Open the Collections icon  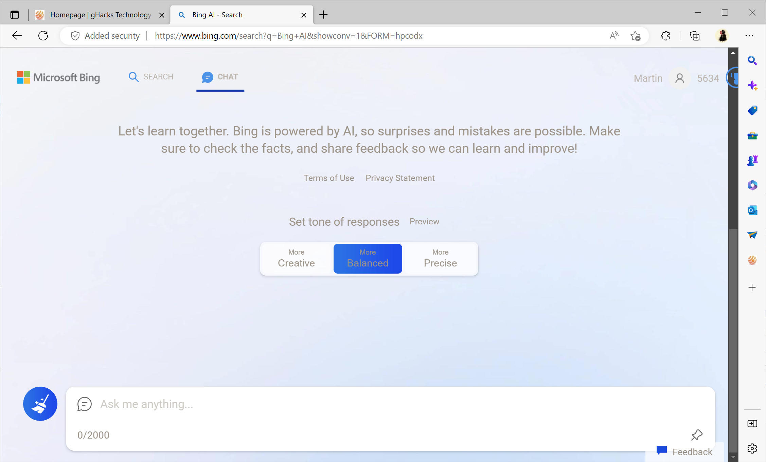click(x=695, y=36)
